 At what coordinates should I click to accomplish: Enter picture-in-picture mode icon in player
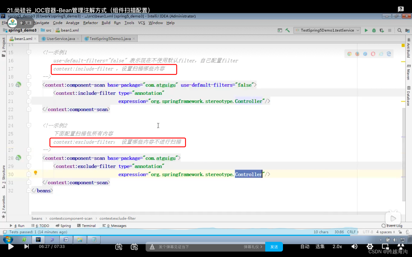coord(385,246)
